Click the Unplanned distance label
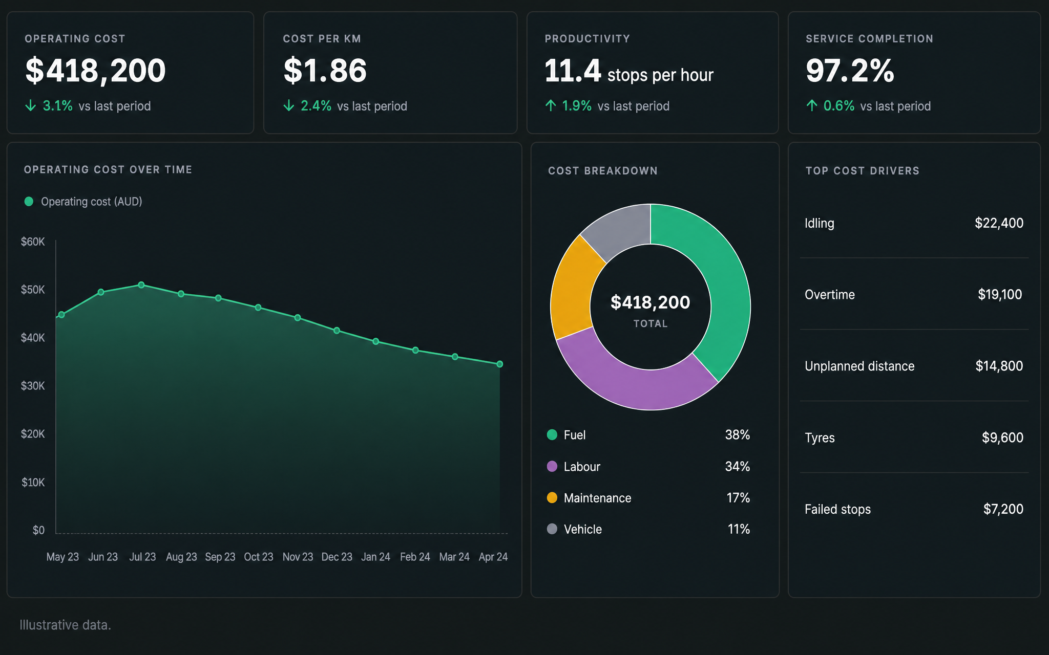The image size is (1049, 655). point(859,366)
